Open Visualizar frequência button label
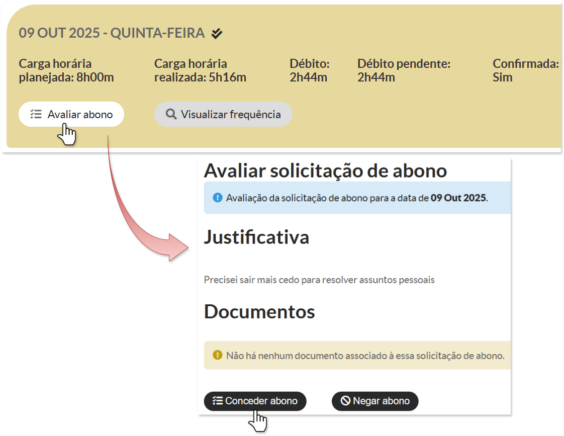 pyautogui.click(x=231, y=114)
